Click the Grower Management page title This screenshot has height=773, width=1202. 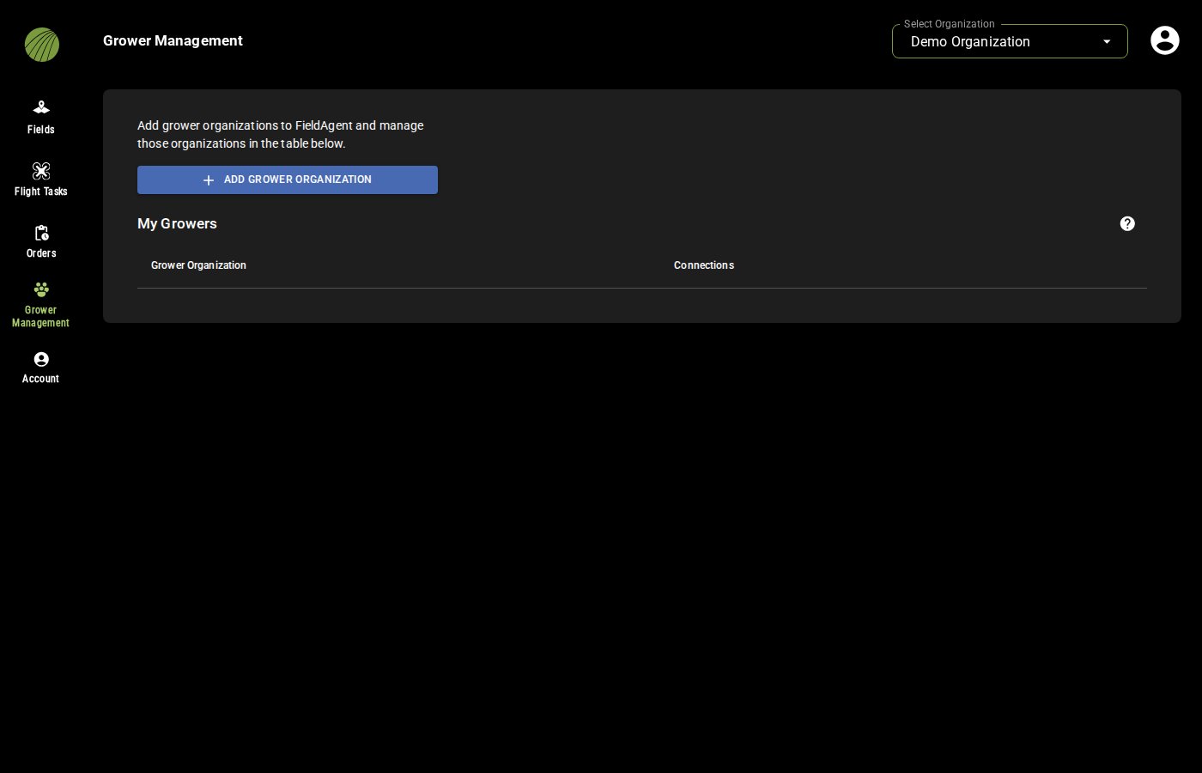point(173,40)
